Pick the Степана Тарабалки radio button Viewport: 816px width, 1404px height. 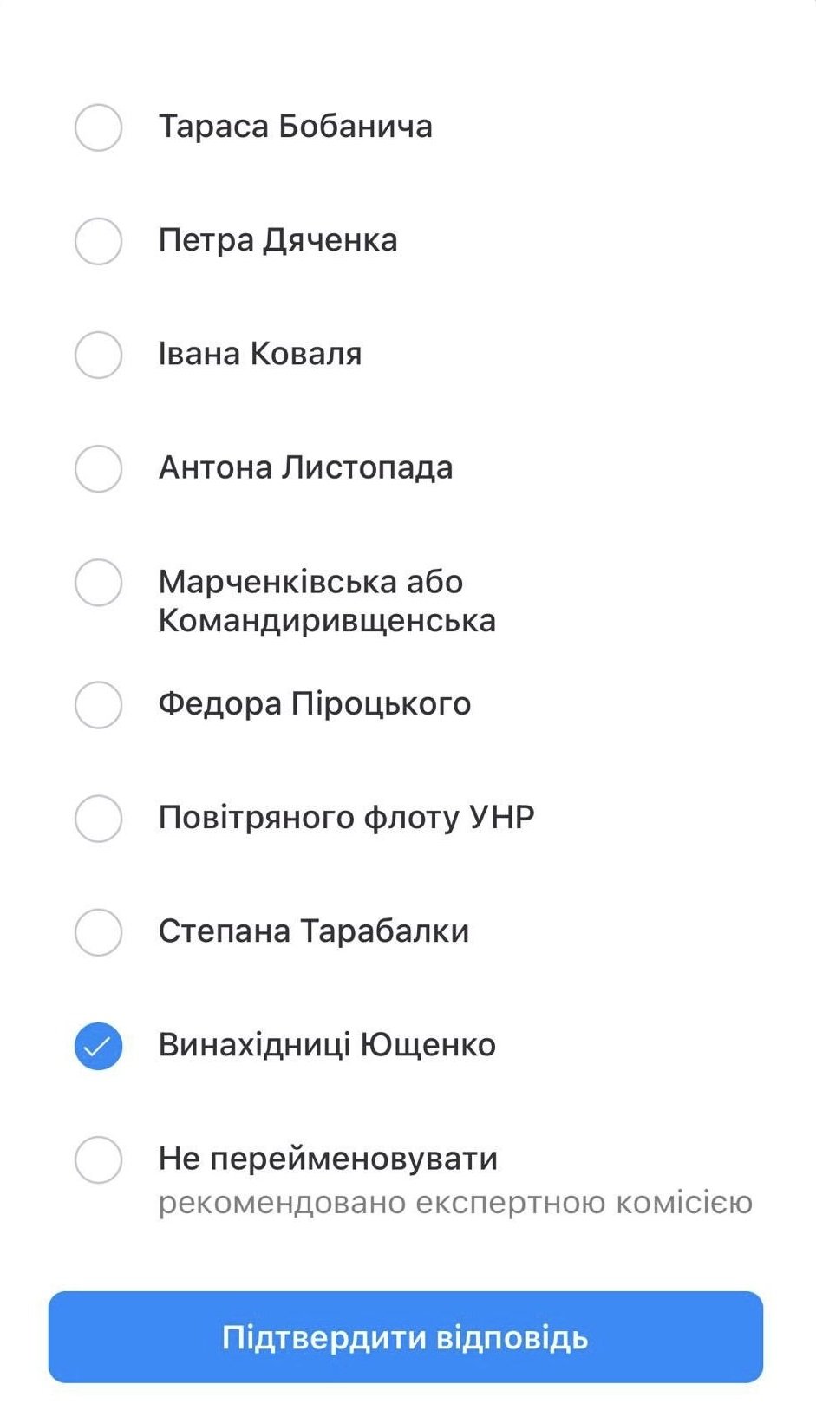[98, 931]
